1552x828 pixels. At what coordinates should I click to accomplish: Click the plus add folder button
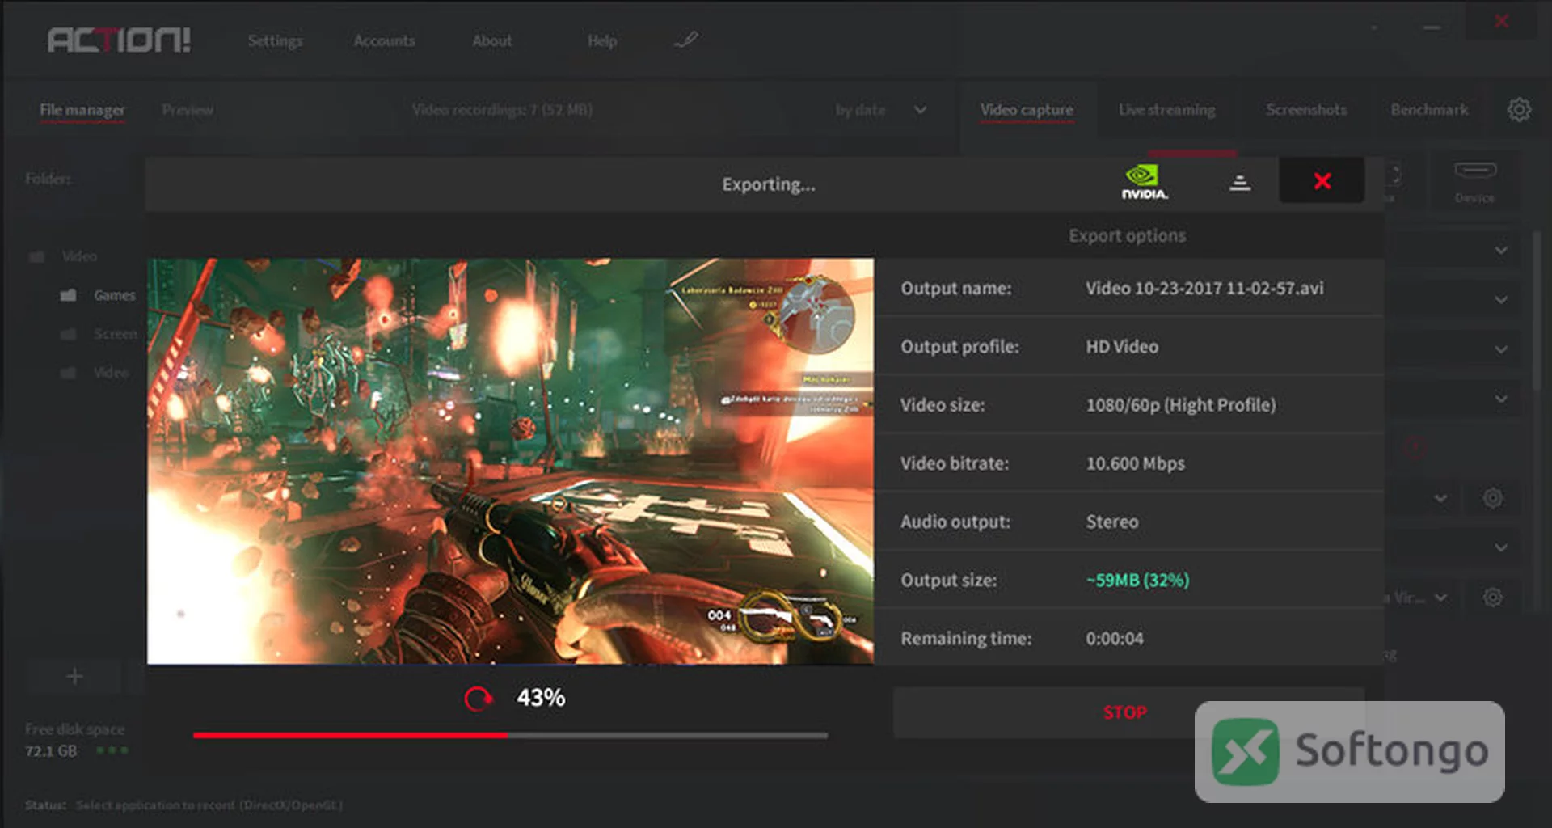click(74, 676)
